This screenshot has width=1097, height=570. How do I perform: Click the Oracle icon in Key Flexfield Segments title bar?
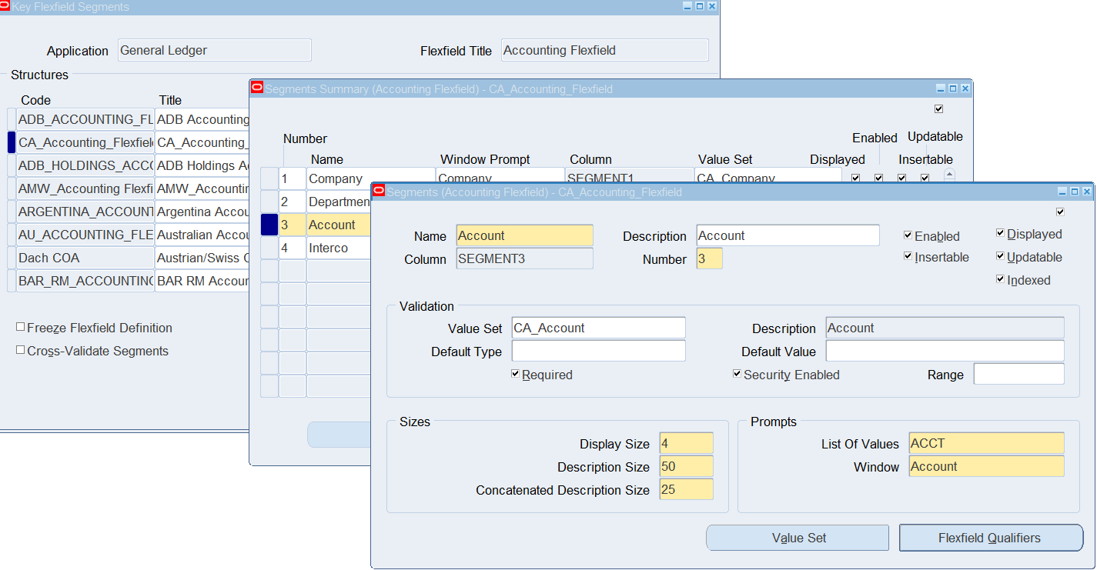5,6
